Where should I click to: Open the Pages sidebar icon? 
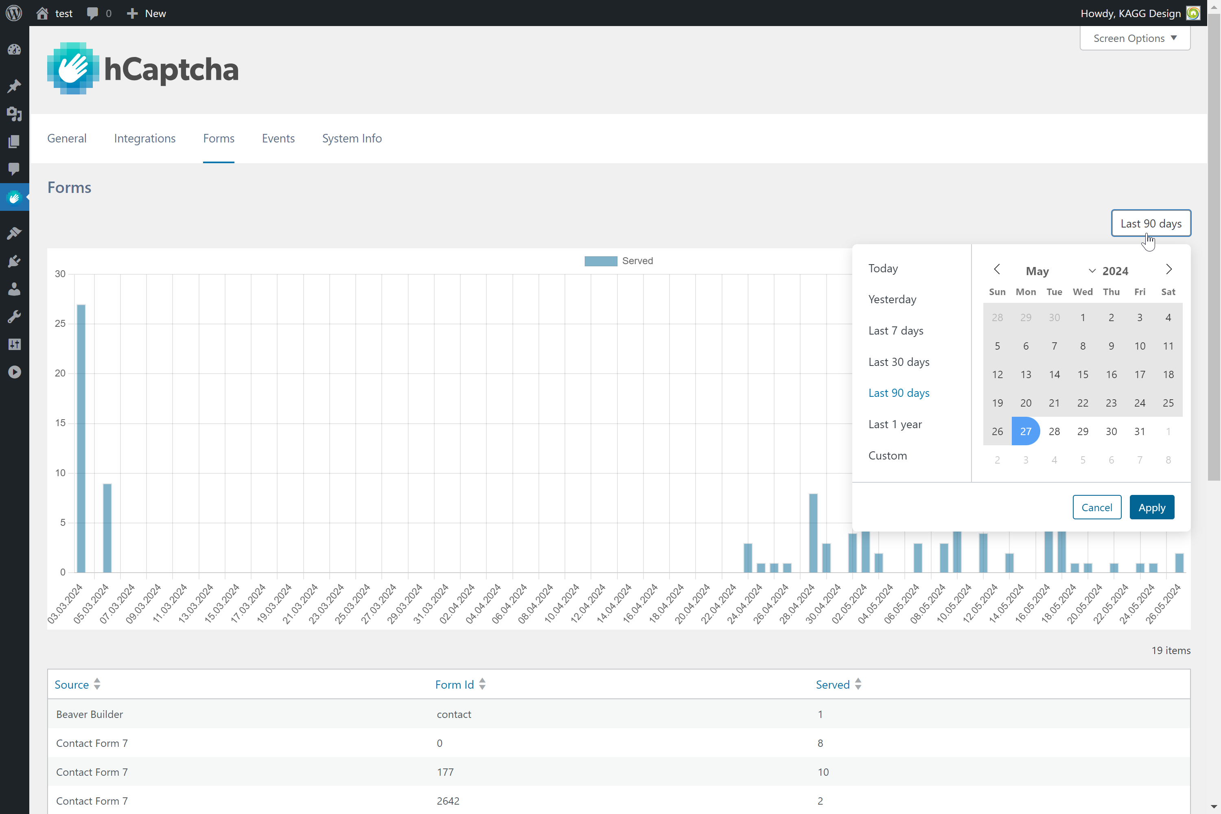(14, 141)
